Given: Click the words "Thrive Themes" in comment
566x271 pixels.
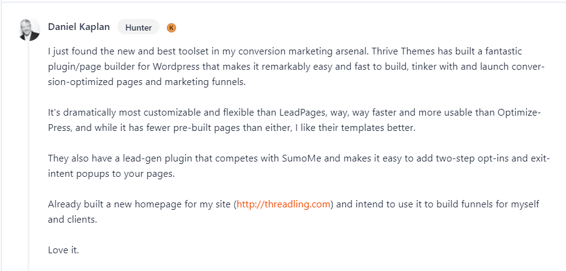Looking at the screenshot, I should coord(403,51).
